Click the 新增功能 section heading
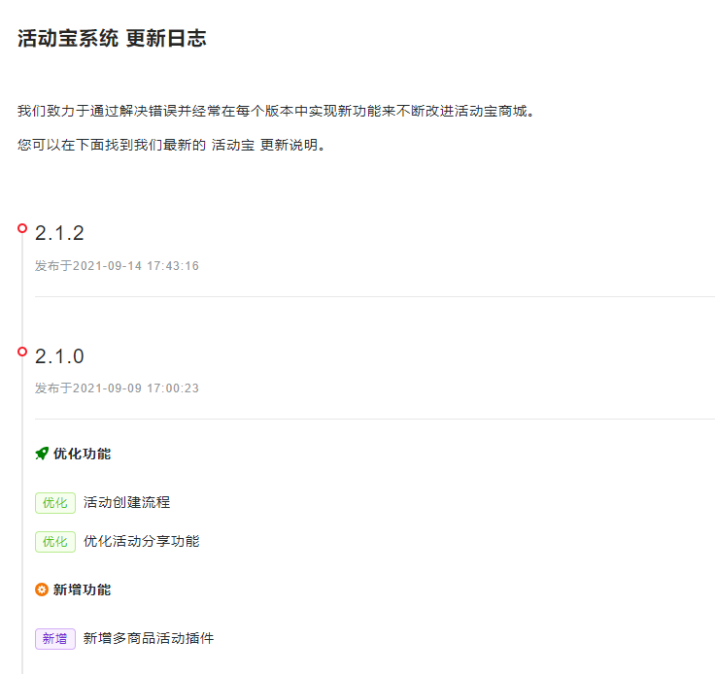The image size is (715, 674). click(x=82, y=590)
